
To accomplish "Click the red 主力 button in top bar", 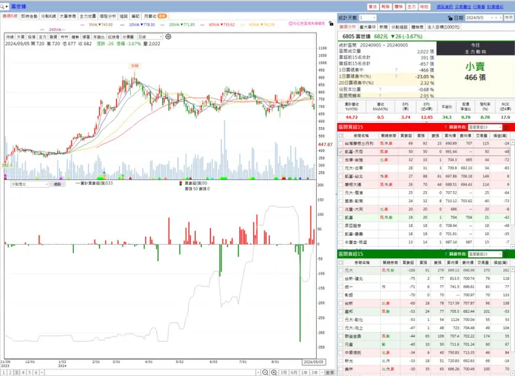I will pos(411,6).
